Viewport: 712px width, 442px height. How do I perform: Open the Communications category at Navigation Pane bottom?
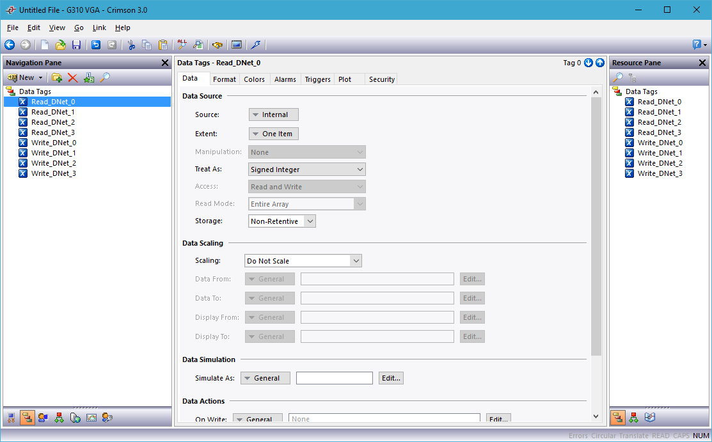12,418
